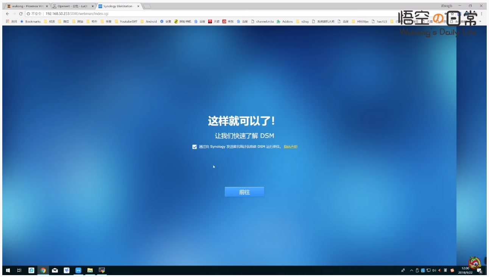Open the 设置 gear bookmark

click(166, 22)
